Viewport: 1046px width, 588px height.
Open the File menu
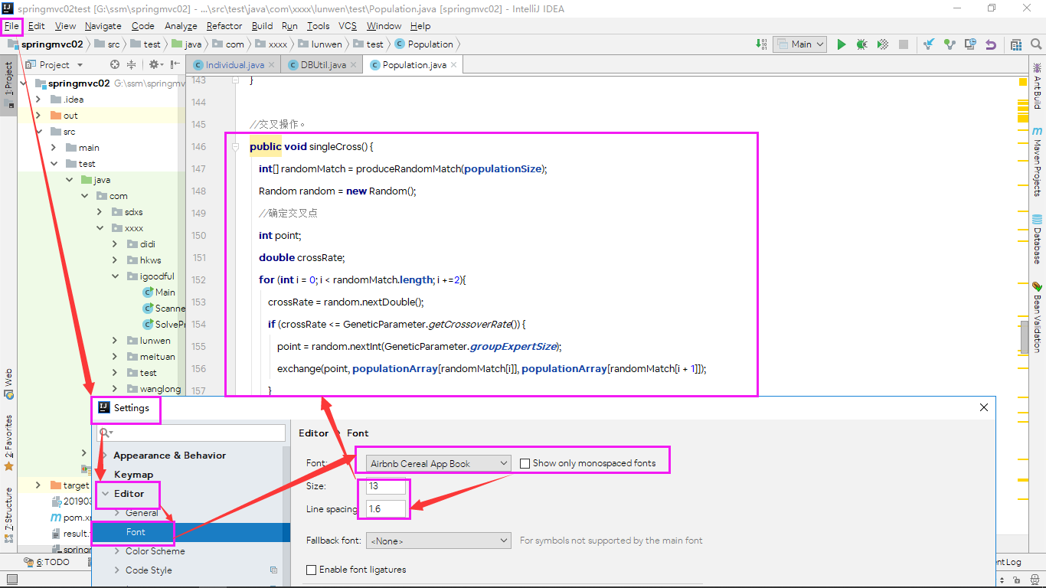tap(11, 26)
